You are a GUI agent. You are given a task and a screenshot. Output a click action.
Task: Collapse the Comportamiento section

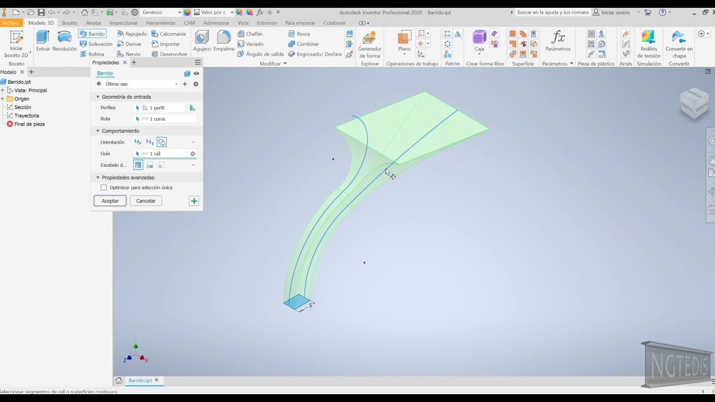pos(98,131)
